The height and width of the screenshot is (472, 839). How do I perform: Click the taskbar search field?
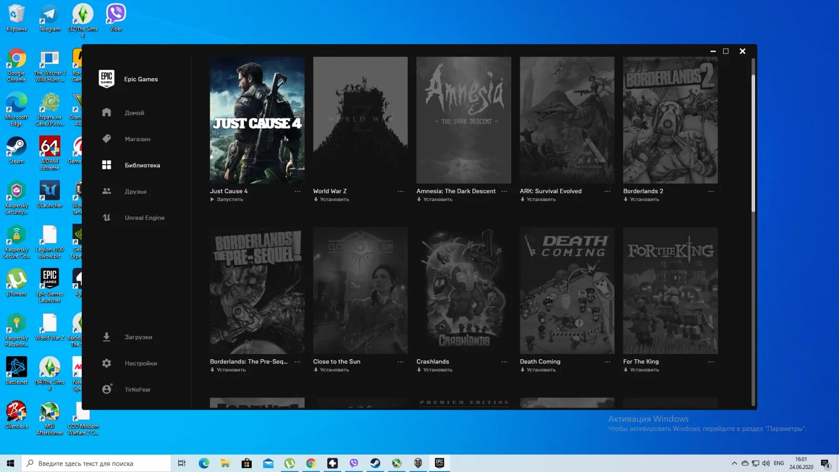point(96,463)
